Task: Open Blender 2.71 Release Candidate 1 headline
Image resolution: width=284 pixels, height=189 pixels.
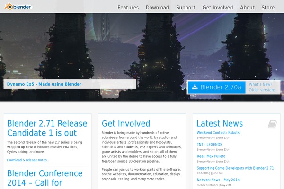Action: point(47,128)
